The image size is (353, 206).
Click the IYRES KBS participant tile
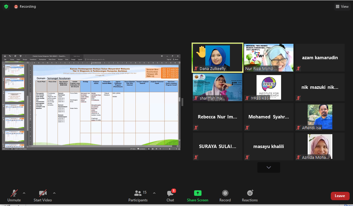pyautogui.click(x=268, y=87)
